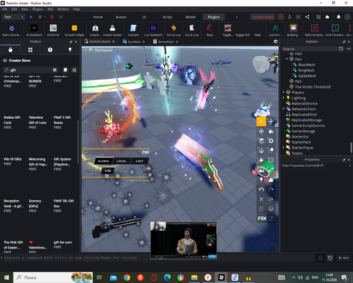
Task: Open the Smooth Edges plugin
Action: 74,30
